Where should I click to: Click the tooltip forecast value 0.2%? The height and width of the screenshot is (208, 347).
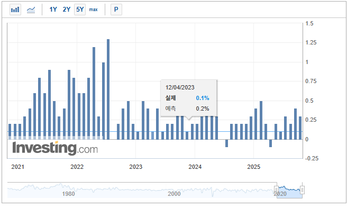pyautogui.click(x=203, y=108)
